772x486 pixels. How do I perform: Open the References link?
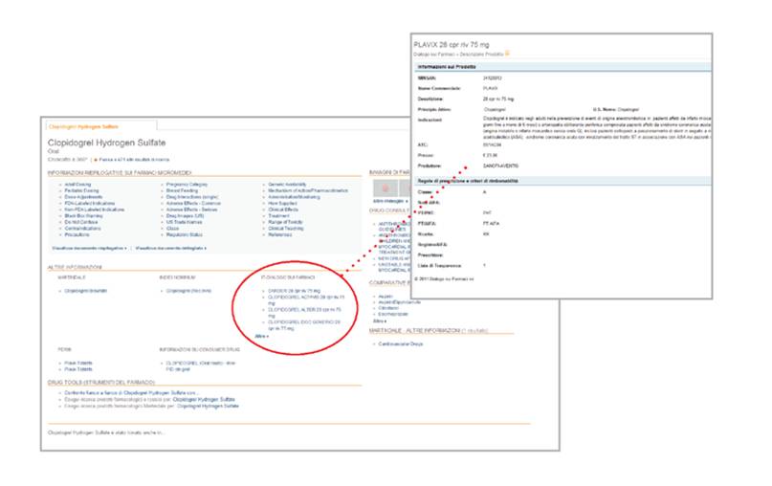coord(280,235)
